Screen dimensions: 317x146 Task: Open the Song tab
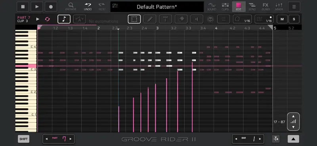pyautogui.click(x=252, y=7)
